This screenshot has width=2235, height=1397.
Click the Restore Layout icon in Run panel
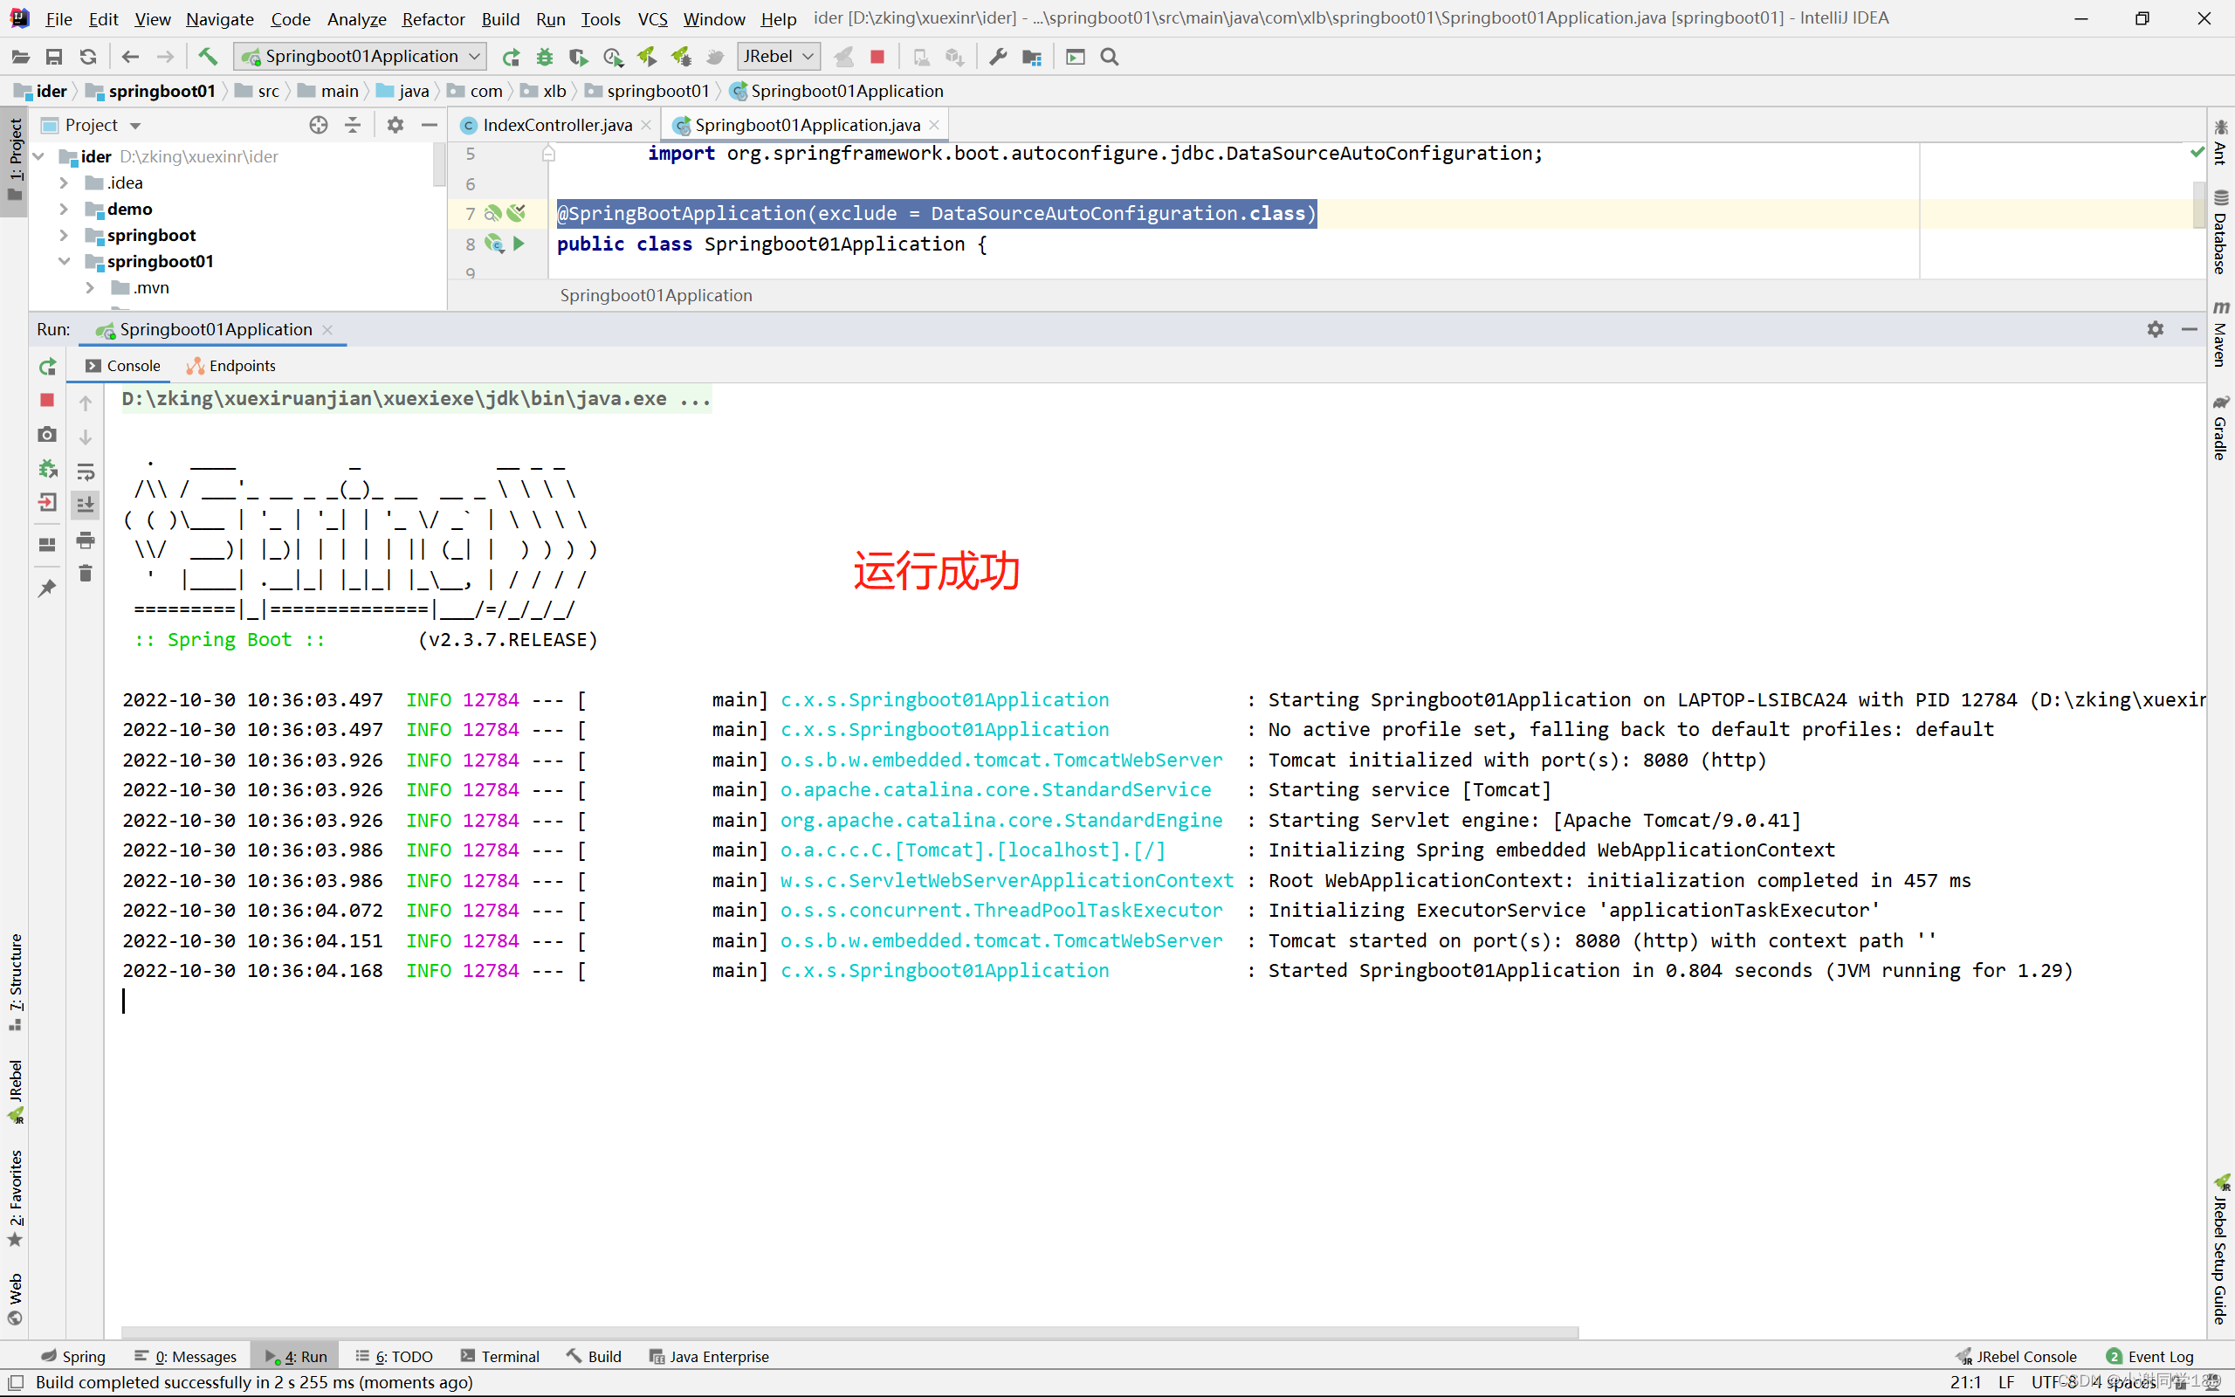[47, 544]
